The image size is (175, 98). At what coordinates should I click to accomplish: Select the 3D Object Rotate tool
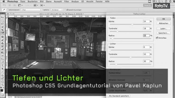(2, 76)
